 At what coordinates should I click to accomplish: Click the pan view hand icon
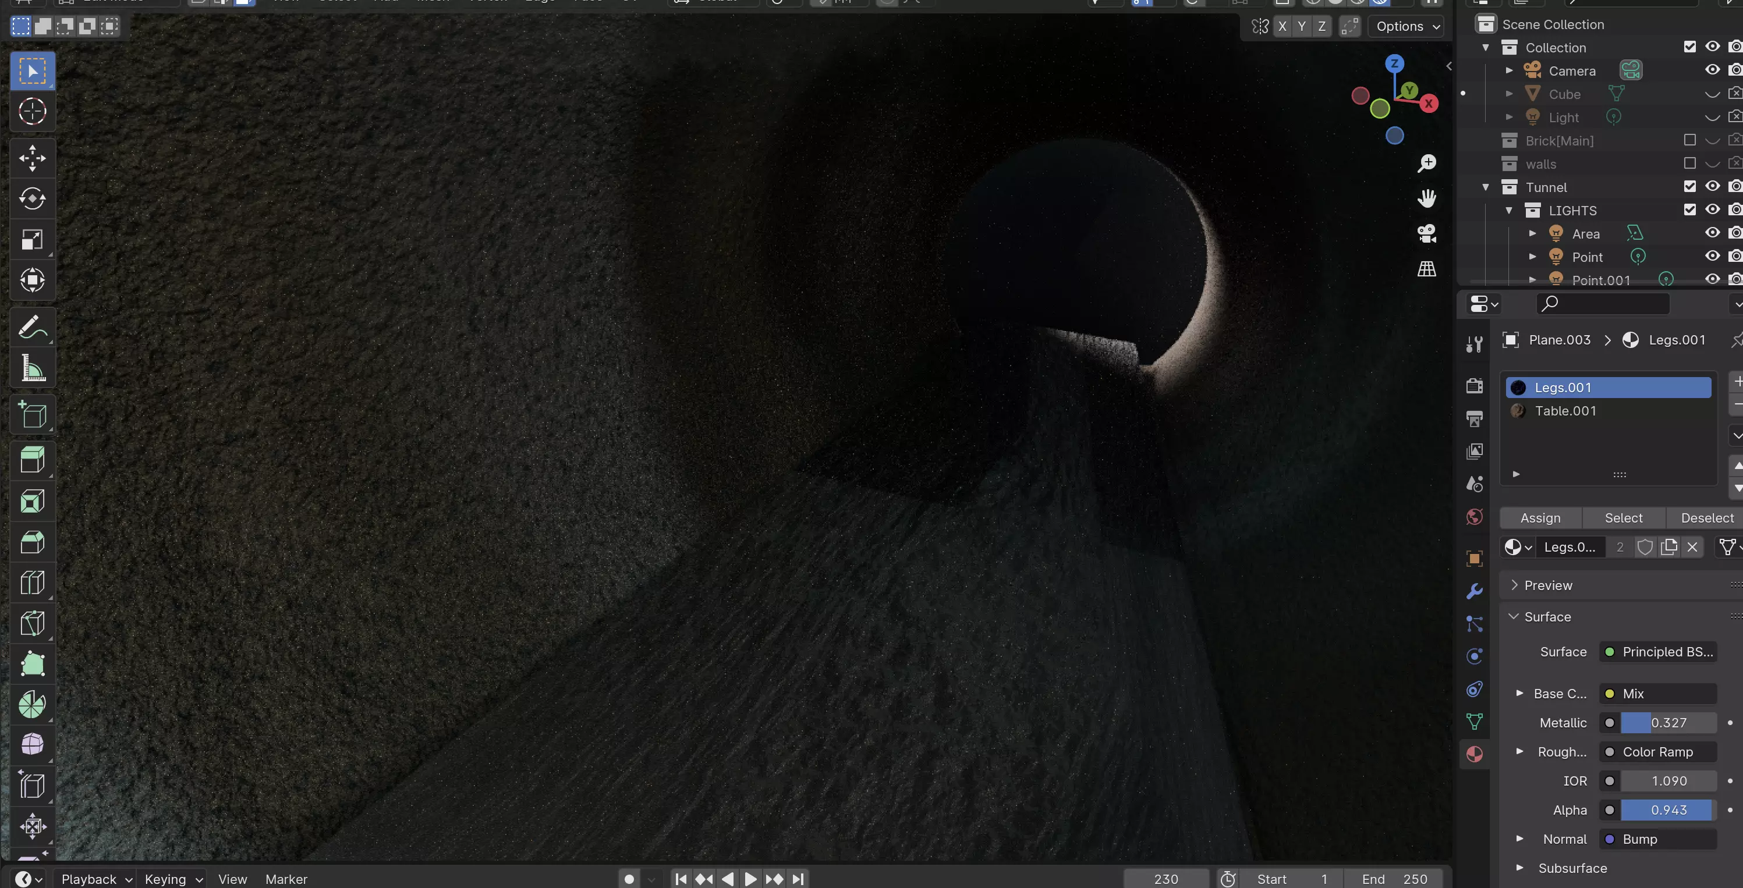pyautogui.click(x=1427, y=198)
